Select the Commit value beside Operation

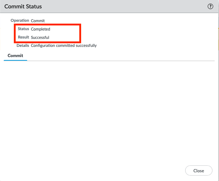[38, 21]
